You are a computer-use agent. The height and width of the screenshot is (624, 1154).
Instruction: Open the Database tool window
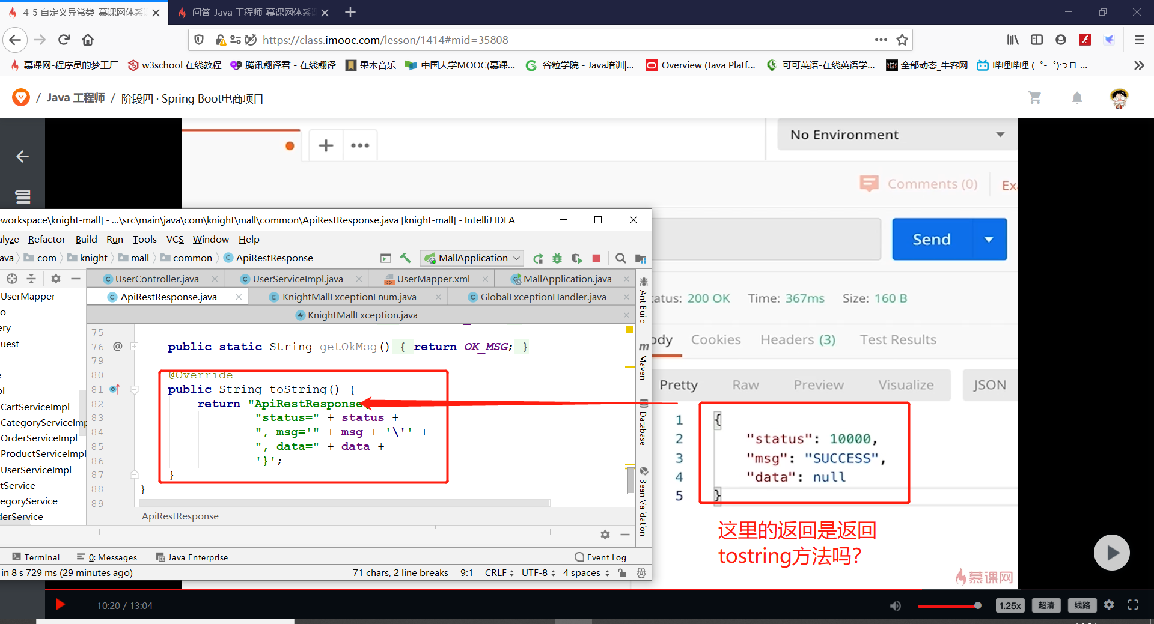(x=643, y=423)
